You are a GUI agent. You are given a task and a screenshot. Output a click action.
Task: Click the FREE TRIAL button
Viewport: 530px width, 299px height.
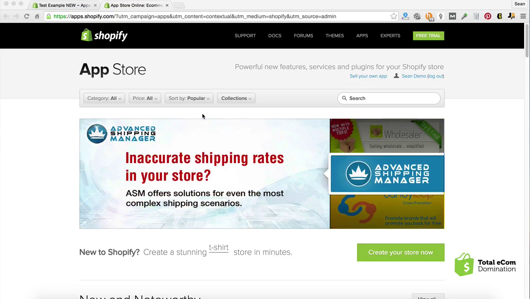(x=428, y=36)
